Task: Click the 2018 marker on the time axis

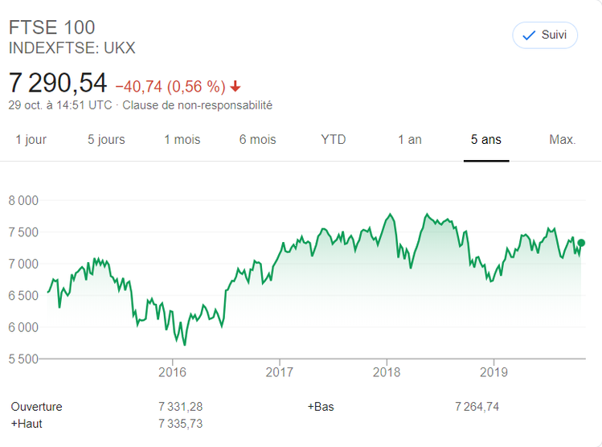Action: [x=387, y=372]
